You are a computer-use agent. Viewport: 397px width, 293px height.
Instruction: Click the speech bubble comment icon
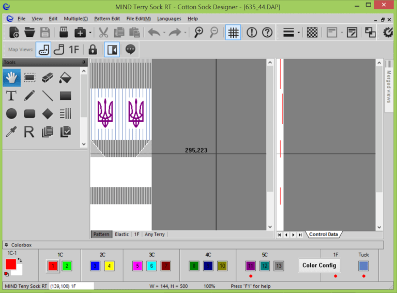click(130, 49)
